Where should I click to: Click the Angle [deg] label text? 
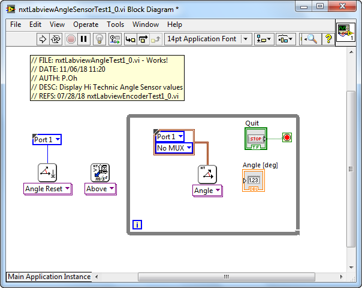coord(260,165)
